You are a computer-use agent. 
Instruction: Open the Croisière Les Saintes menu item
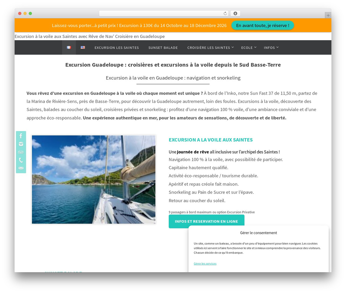pos(209,48)
